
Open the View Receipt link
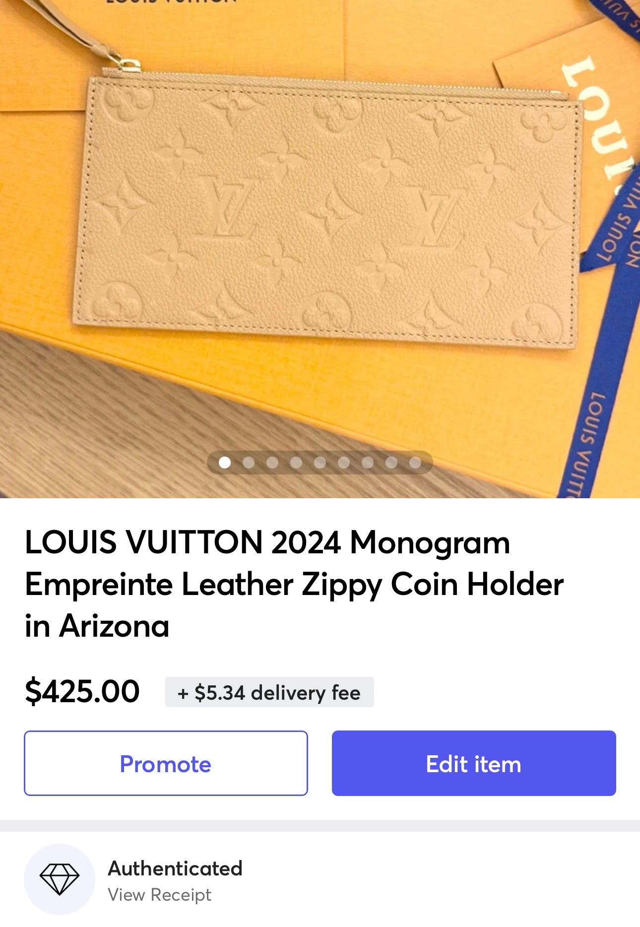[160, 895]
